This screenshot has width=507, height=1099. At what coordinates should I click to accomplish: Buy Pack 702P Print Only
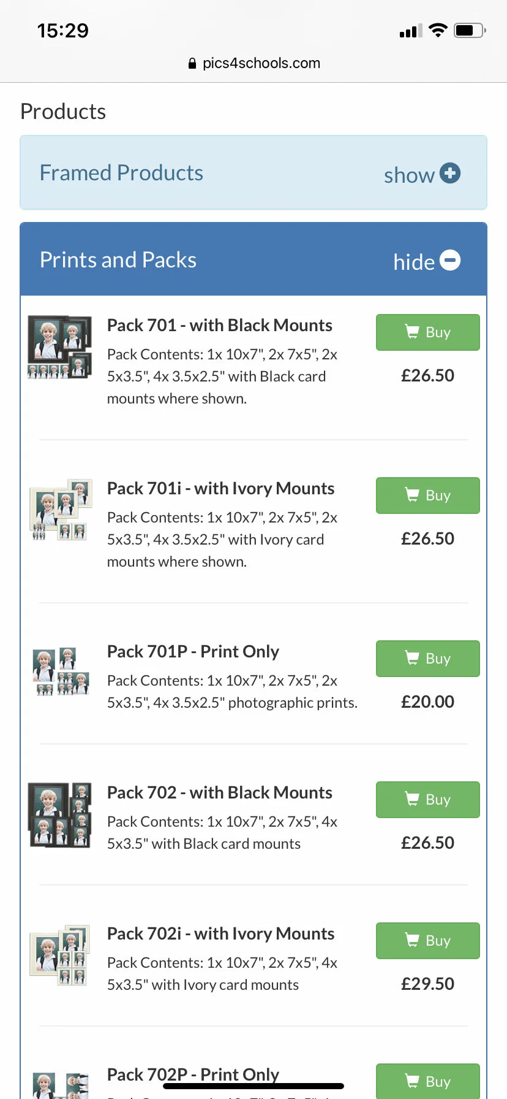(x=427, y=1082)
